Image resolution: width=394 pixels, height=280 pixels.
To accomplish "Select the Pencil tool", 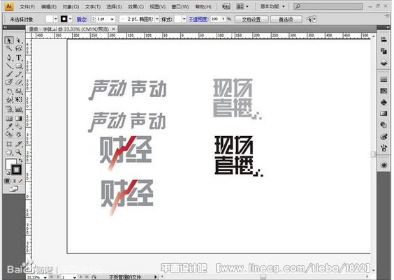I will [19, 74].
